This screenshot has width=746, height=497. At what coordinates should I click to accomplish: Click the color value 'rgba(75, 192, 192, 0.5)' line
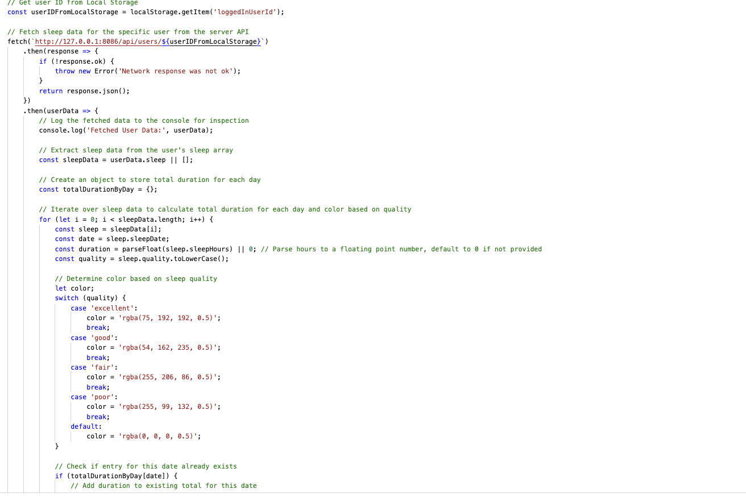154,318
